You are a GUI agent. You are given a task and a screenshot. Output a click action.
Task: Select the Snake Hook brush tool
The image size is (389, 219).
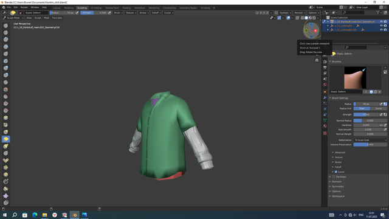pos(5,146)
